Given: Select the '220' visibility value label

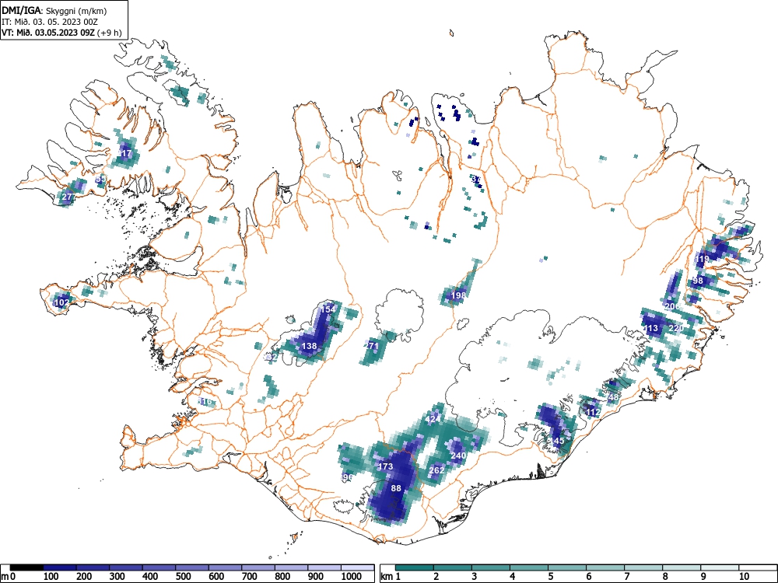Looking at the screenshot, I should coord(676,328).
